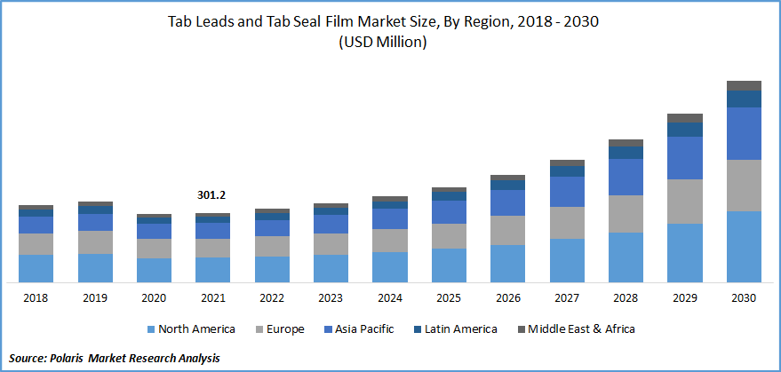Click the 2019 bar's North America segment
Screen dimensions: 781x372
point(95,268)
